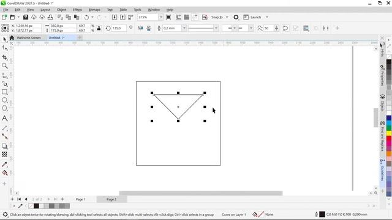This screenshot has width=392, height=220.
Task: Go to the previous page arrow
Action: tap(26, 199)
